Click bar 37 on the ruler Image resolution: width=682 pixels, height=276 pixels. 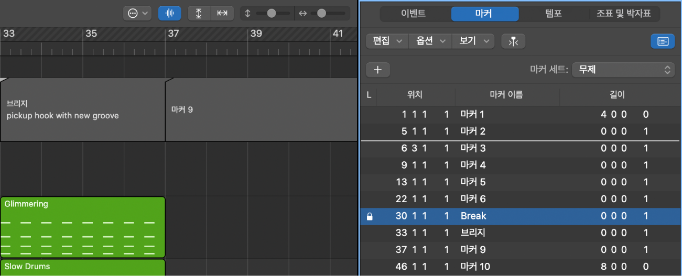[173, 34]
